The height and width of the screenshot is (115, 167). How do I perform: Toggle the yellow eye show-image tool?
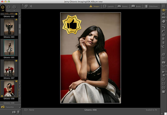click(163, 10)
